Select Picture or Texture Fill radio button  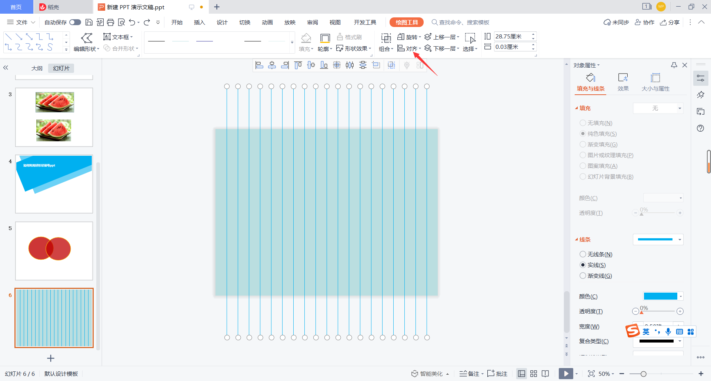coord(583,155)
